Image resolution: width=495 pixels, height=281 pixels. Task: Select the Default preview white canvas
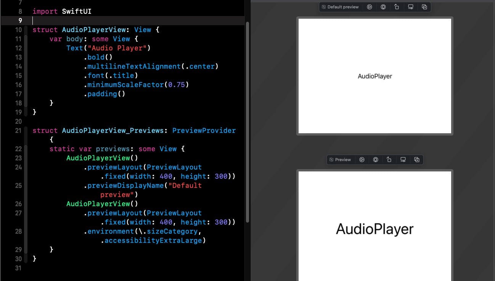375,76
